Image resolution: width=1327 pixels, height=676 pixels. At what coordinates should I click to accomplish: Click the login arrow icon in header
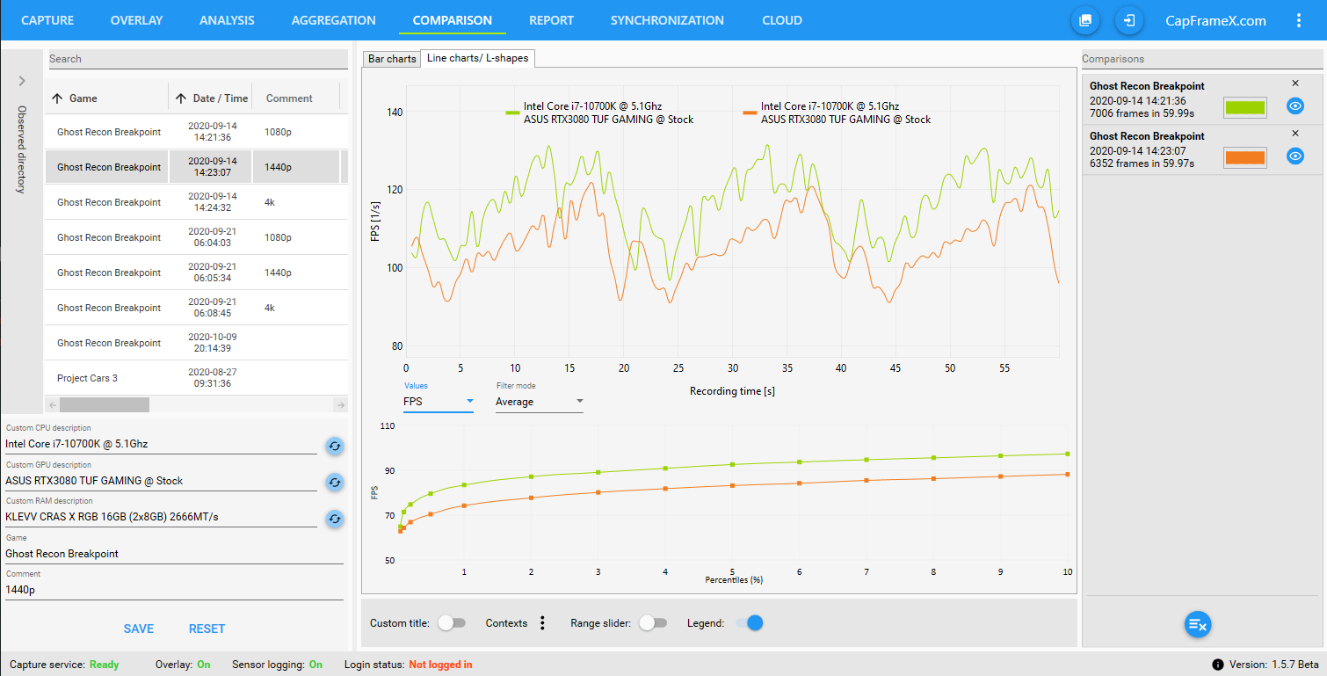tap(1129, 20)
